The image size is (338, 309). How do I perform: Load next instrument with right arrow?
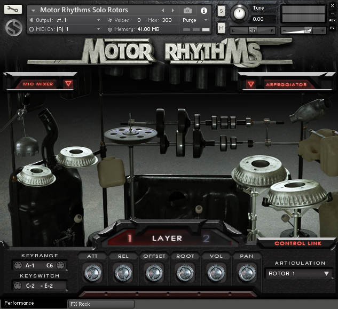click(172, 10)
